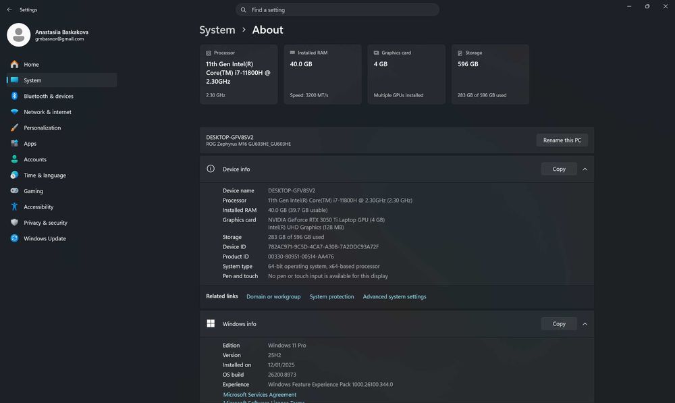Click the OS build value 26200.8973
The width and height of the screenshot is (675, 403).
click(282, 375)
